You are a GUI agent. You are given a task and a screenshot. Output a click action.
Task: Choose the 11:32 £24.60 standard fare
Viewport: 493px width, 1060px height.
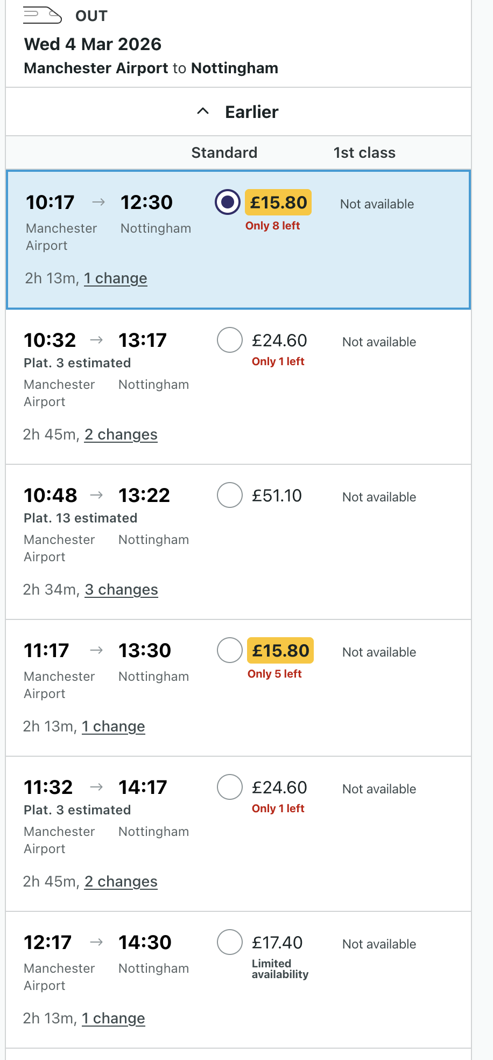click(230, 787)
